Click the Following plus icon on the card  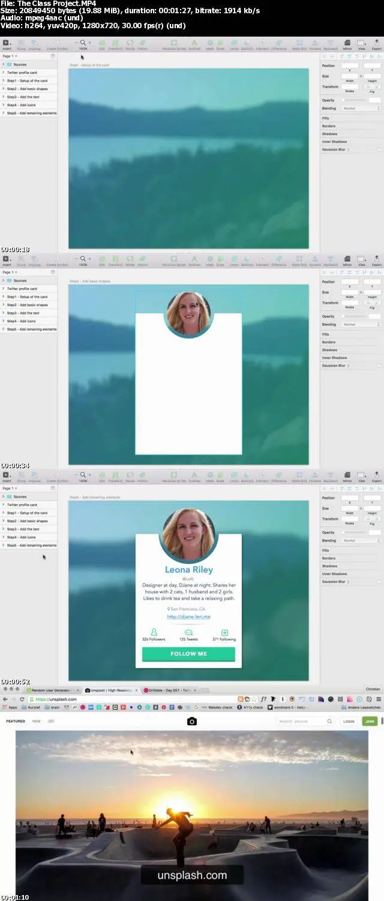[224, 632]
